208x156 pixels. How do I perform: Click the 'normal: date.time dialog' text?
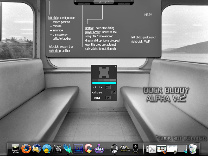point(100,28)
